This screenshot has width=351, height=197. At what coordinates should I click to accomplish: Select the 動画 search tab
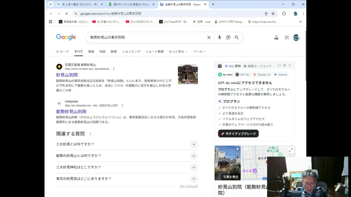point(114,51)
